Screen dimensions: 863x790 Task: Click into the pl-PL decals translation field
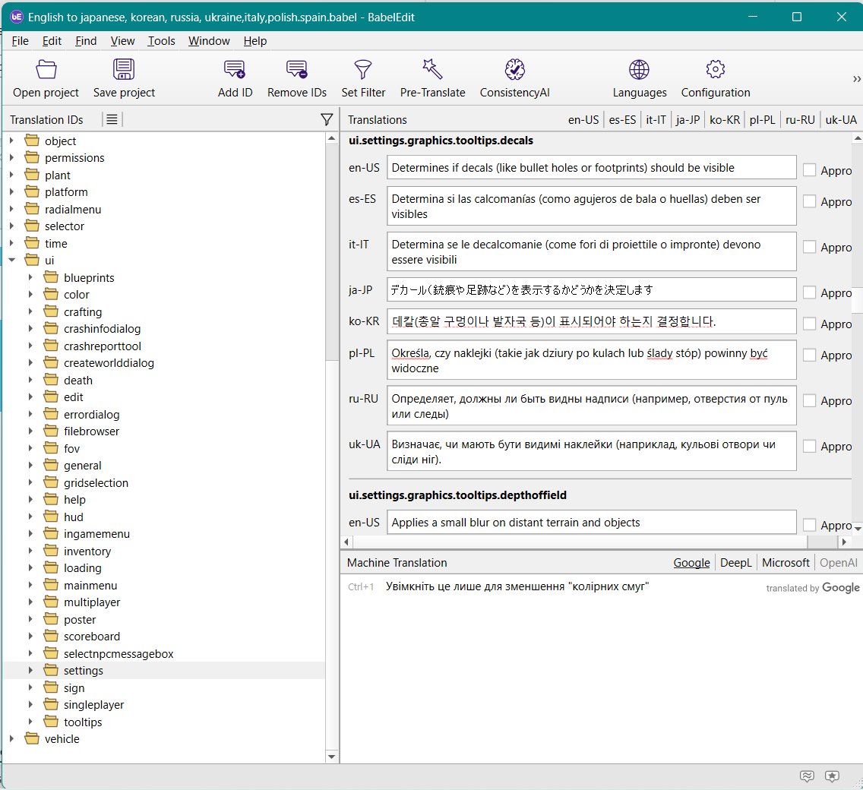tap(591, 360)
